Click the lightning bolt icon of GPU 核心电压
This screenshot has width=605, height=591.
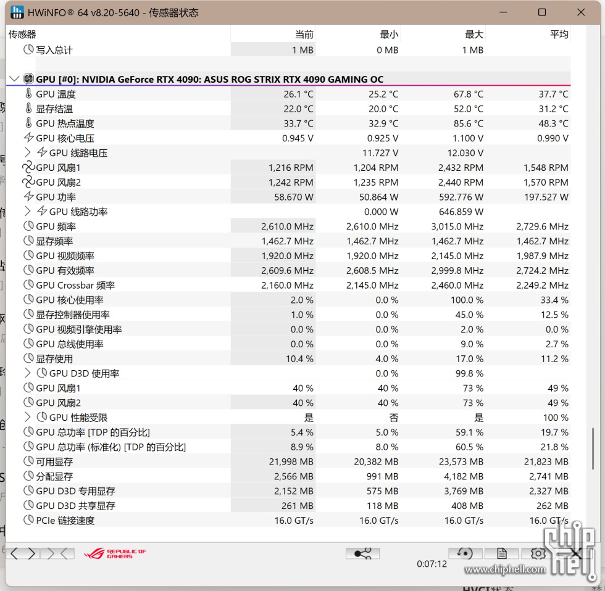pos(29,138)
